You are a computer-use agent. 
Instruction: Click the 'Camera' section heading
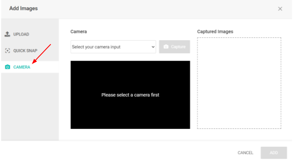click(79, 32)
